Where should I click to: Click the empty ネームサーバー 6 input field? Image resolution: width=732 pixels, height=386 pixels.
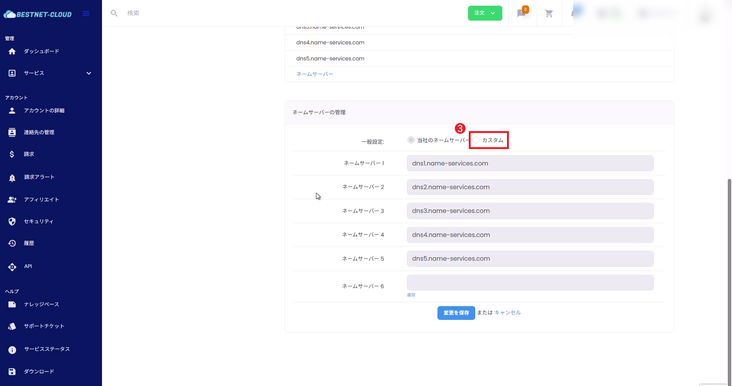click(530, 283)
